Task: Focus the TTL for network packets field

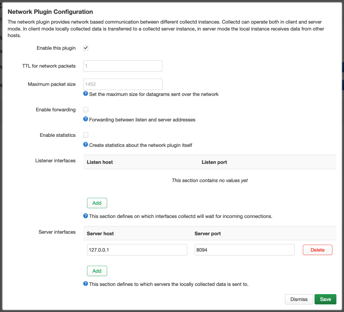Action: tap(123, 66)
